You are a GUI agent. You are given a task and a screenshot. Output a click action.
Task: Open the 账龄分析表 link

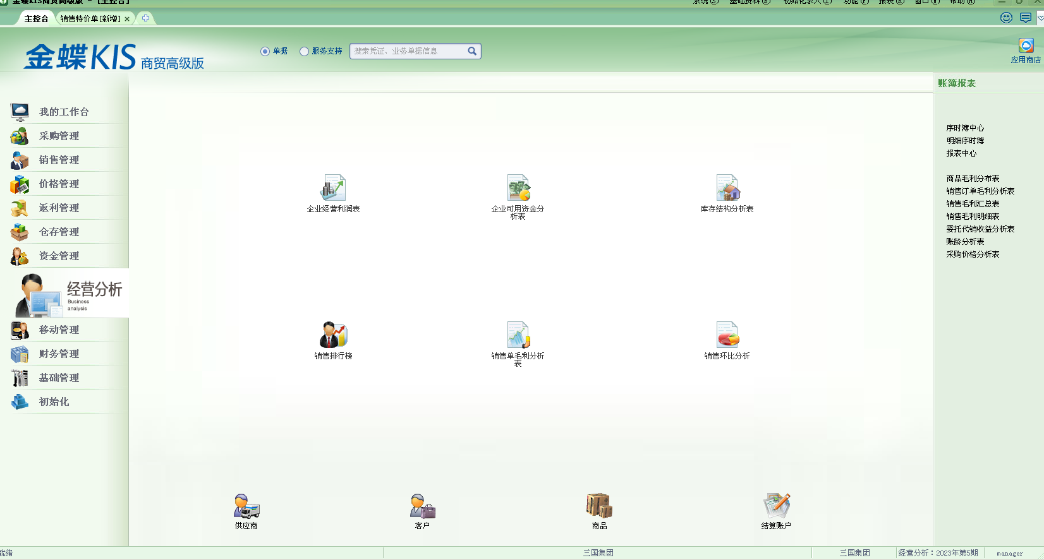coord(965,242)
